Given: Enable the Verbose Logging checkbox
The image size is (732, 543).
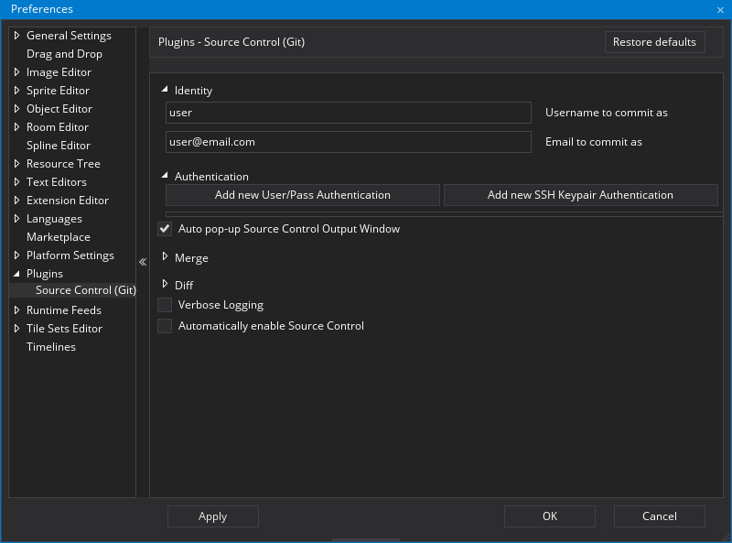Looking at the screenshot, I should pos(165,305).
